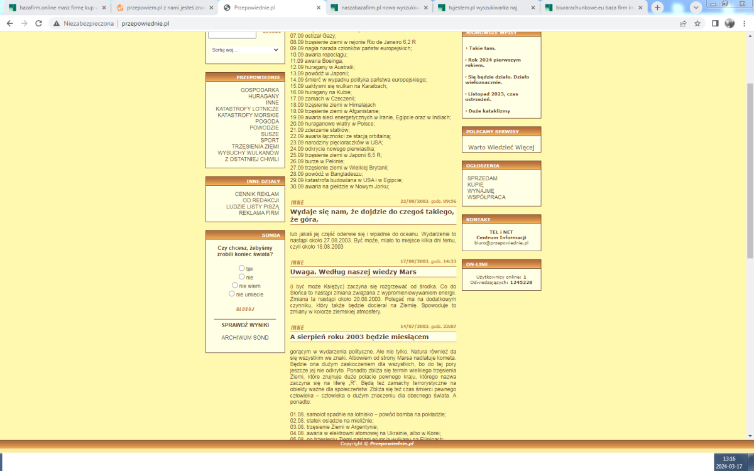The height and width of the screenshot is (471, 754).
Task: Switch to the bazafirm.online tab
Action: pyautogui.click(x=57, y=8)
